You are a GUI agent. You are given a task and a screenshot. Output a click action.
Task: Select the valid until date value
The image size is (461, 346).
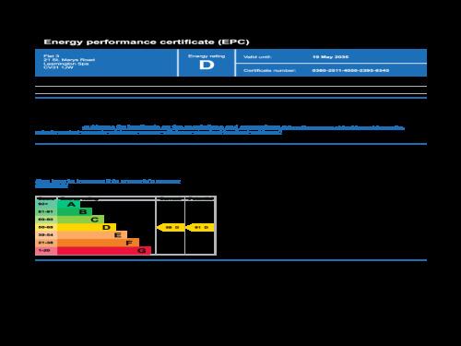[331, 57]
